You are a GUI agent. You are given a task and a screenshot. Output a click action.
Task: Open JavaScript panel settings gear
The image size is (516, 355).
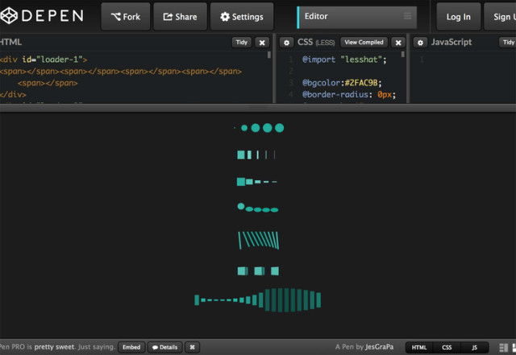[420, 42]
